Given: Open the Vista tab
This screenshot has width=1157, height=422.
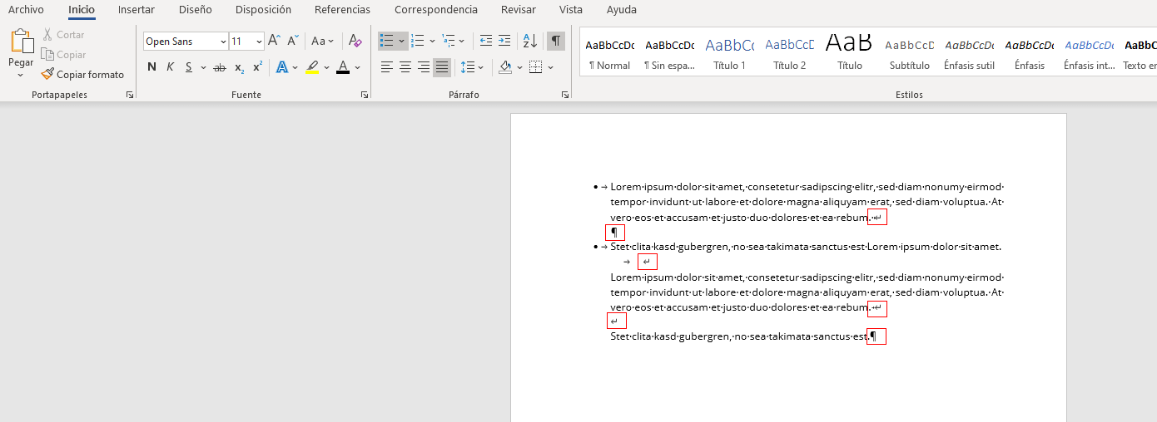Looking at the screenshot, I should point(571,10).
